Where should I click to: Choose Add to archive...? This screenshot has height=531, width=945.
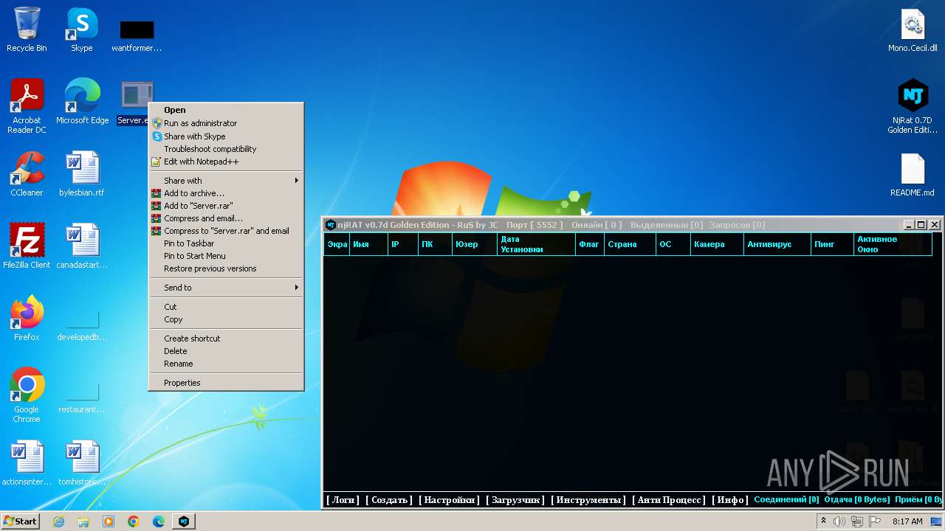coord(226,193)
